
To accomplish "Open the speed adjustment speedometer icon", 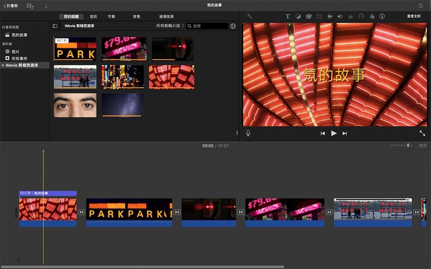I will tap(361, 16).
